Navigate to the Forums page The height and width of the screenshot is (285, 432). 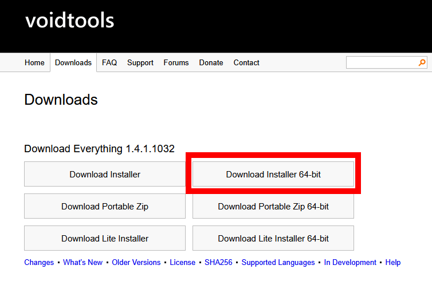(x=176, y=63)
